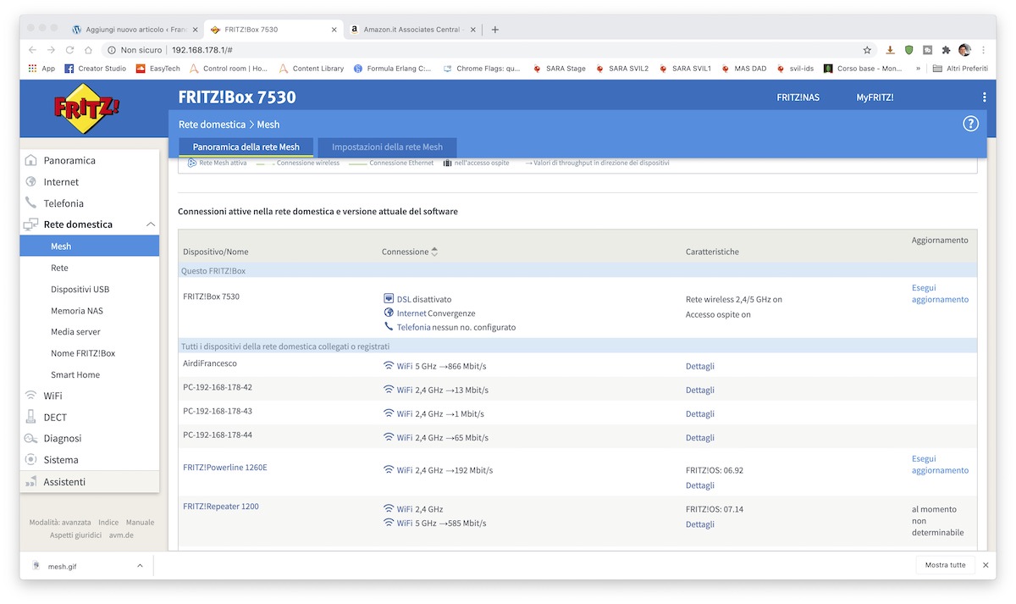The height and width of the screenshot is (604, 1016).
Task: Click the Assistenti icon in sidebar
Action: [31, 482]
